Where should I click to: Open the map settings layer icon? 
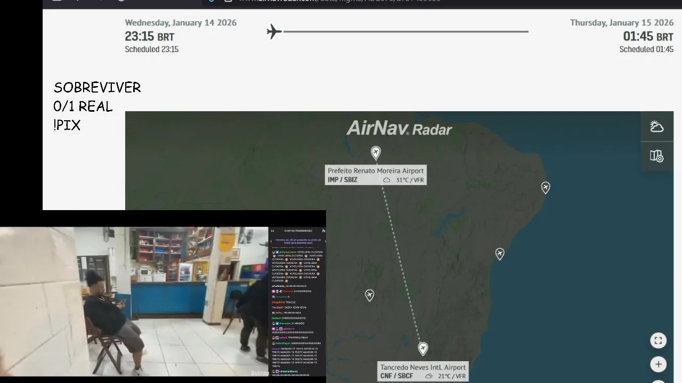pos(657,156)
